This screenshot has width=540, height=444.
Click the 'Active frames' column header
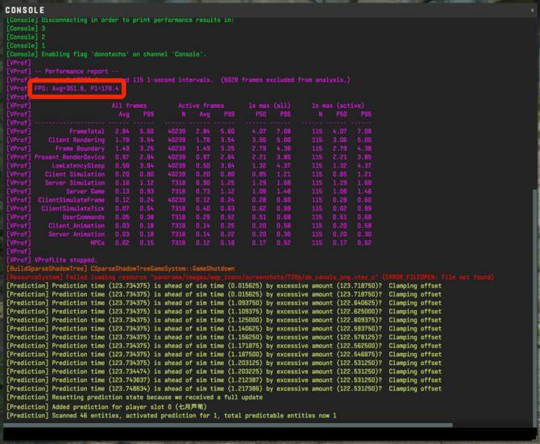201,106
